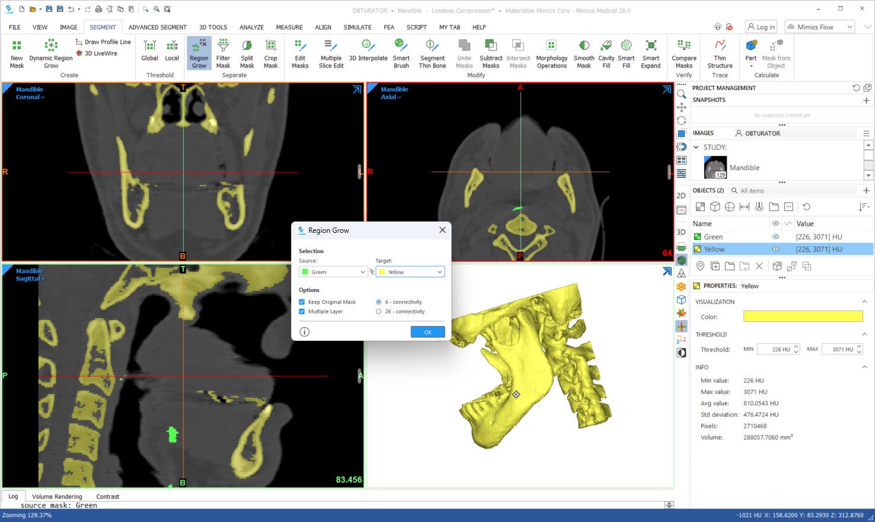Open the MEASURE ribbon tab

pos(289,27)
